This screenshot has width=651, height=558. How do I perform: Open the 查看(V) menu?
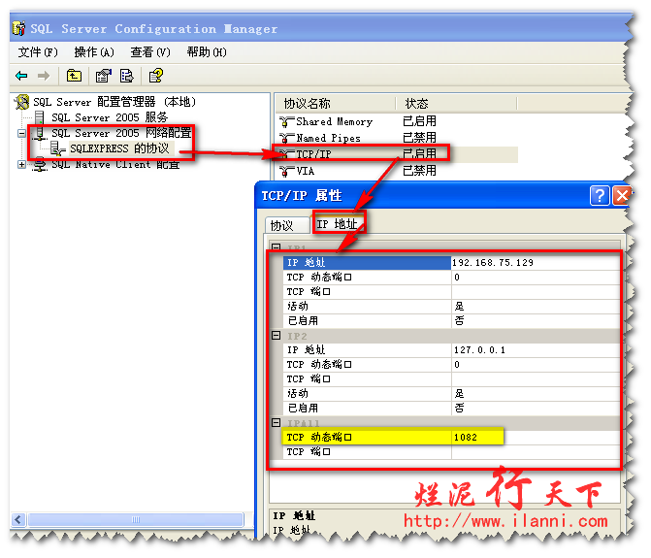tap(150, 52)
